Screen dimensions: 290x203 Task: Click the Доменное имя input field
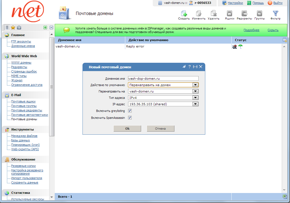(x=163, y=79)
